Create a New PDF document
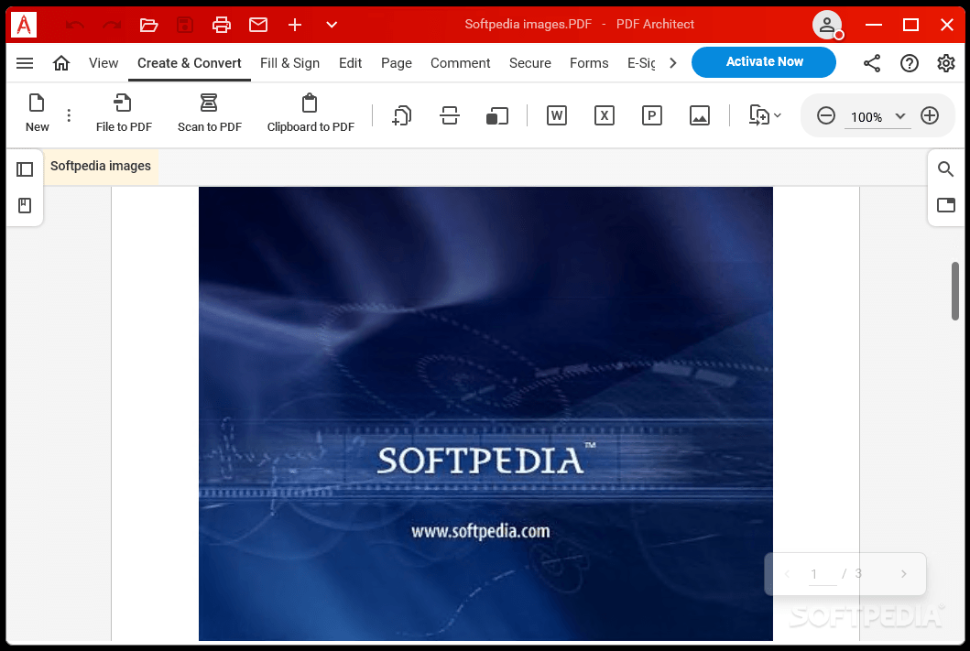The image size is (970, 651). 38,113
